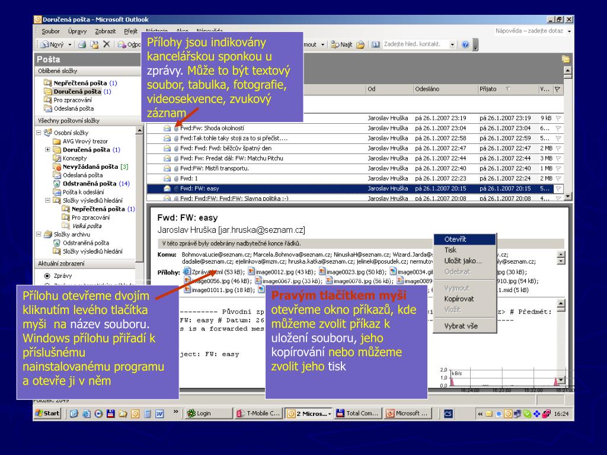The width and height of the screenshot is (607, 455).
Task: Click the Nápověda help question input box
Action: coord(529,31)
